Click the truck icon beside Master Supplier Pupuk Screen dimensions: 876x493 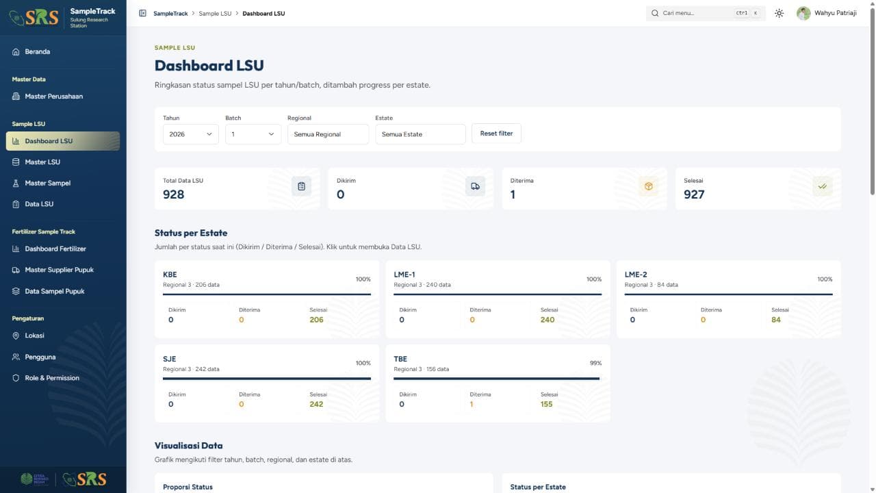16,270
